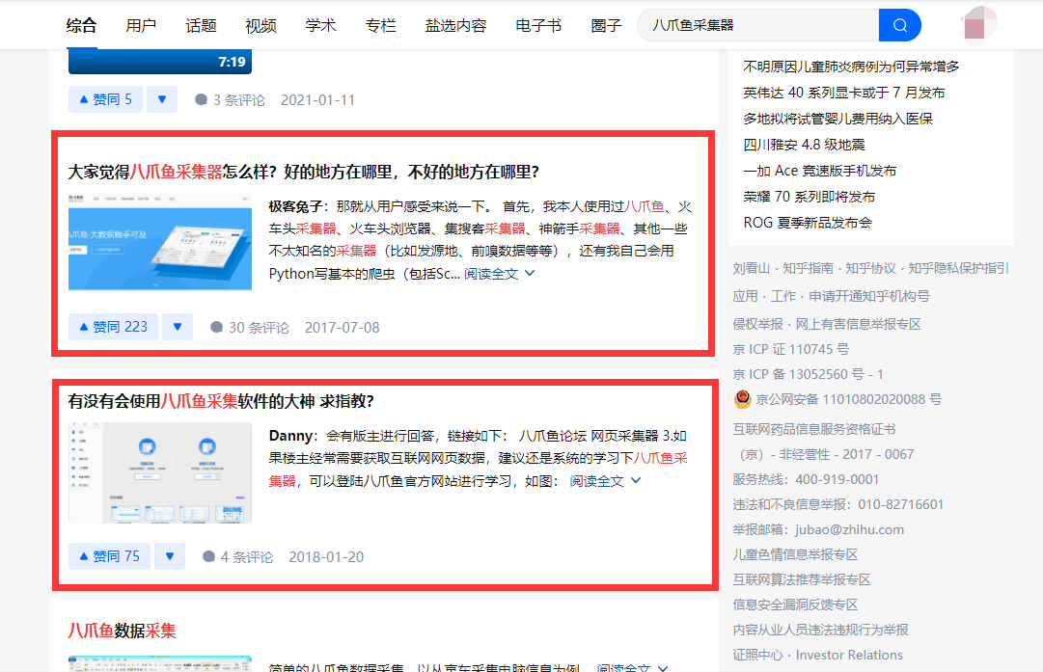Image resolution: width=1043 pixels, height=672 pixels.
Task: Open hot topic 不明原因儿童肺炎病例为何异常增多
Action: point(851,67)
